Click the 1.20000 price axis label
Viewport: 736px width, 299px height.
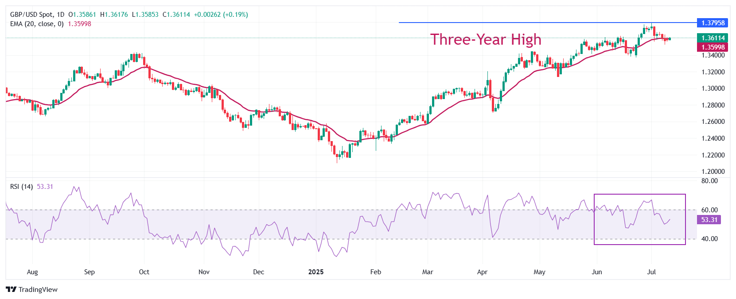[x=713, y=172]
